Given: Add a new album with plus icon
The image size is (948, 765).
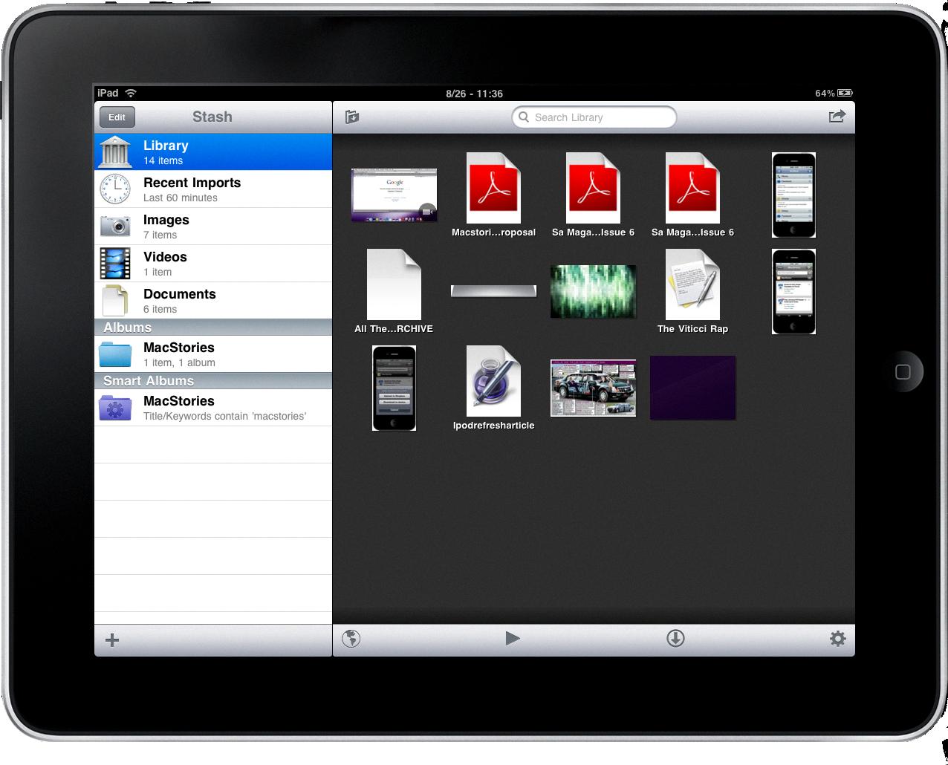Looking at the screenshot, I should coord(112,640).
